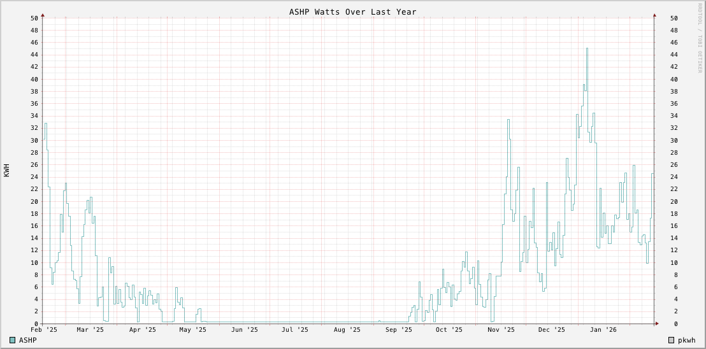Click the Jul '25 x-axis label
Viewport: 706px width, 349px height.
[294, 330]
